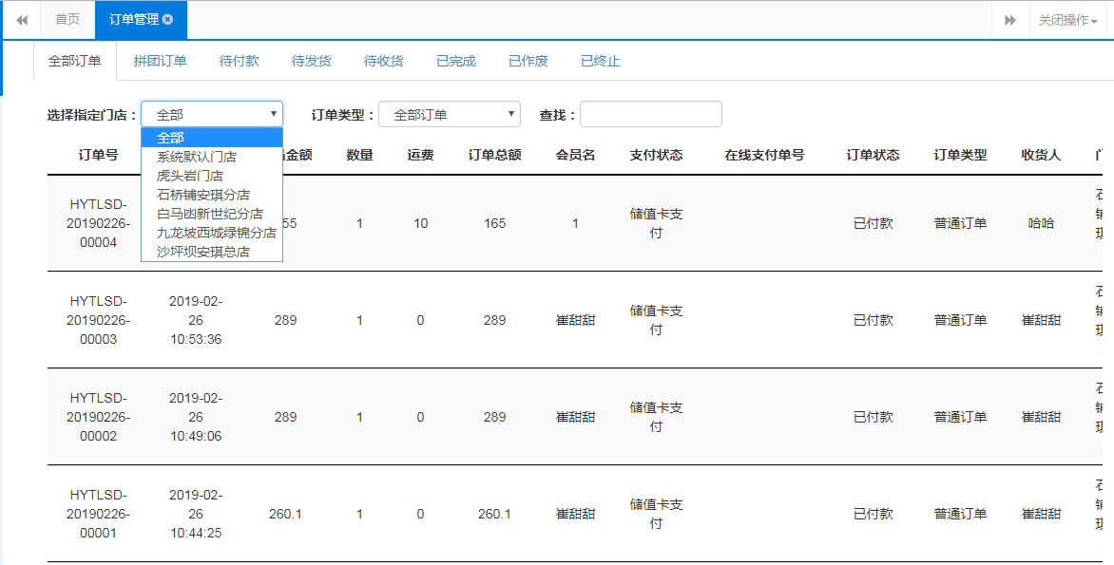
Task: Click 储值卡支付 in order 00001 row
Action: click(657, 513)
